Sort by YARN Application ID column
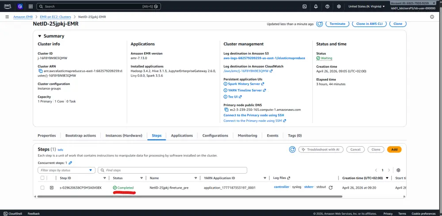Screen dimensions: 442x216 265,178
